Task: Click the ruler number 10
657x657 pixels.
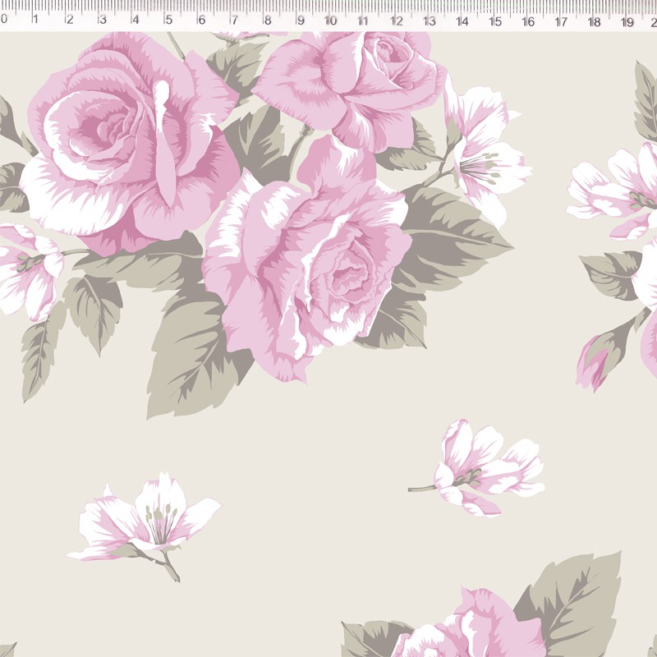Action: [330, 20]
